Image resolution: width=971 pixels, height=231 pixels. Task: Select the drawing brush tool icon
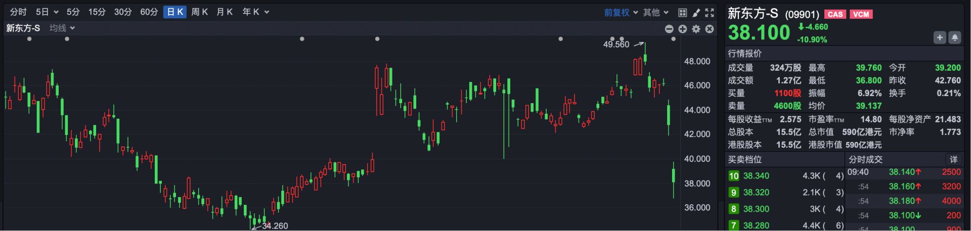point(696,13)
